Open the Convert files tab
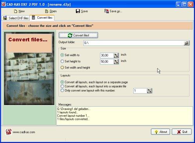The width and height of the screenshot is (195, 143). [42, 18]
